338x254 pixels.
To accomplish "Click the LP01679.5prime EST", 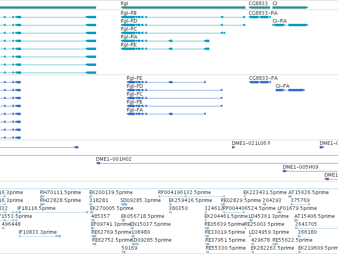I will tap(280, 212).
